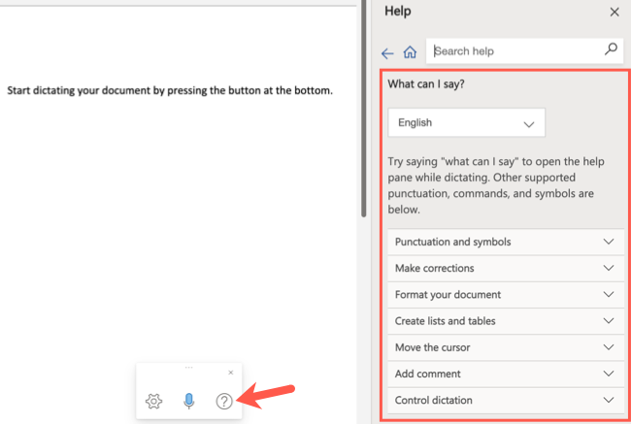
Task: Open the English language dropdown
Action: (466, 123)
